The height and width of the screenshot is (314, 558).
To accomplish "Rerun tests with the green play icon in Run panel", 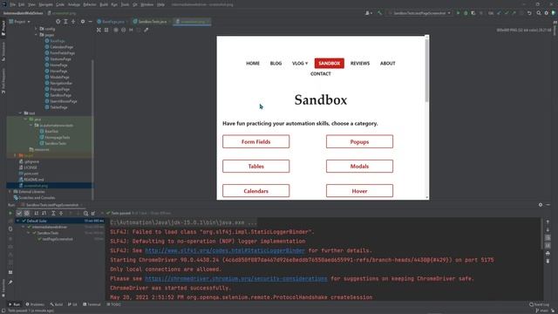I will [x=10, y=213].
